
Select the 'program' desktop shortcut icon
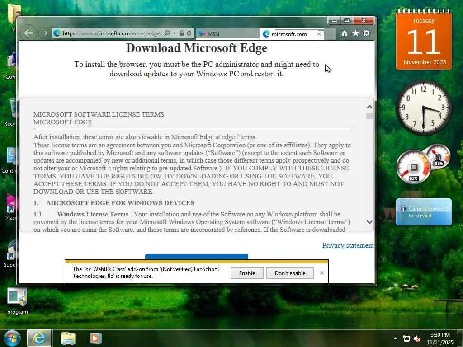(18, 301)
